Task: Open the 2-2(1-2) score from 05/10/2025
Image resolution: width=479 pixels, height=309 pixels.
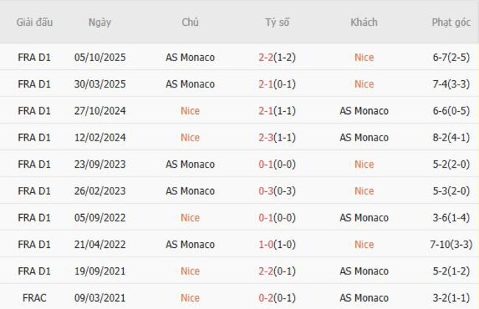Action: click(x=277, y=57)
